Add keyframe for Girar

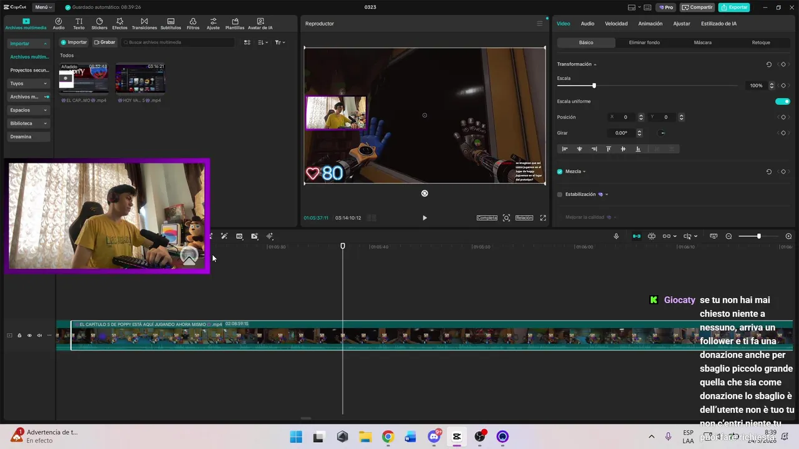[x=783, y=133]
